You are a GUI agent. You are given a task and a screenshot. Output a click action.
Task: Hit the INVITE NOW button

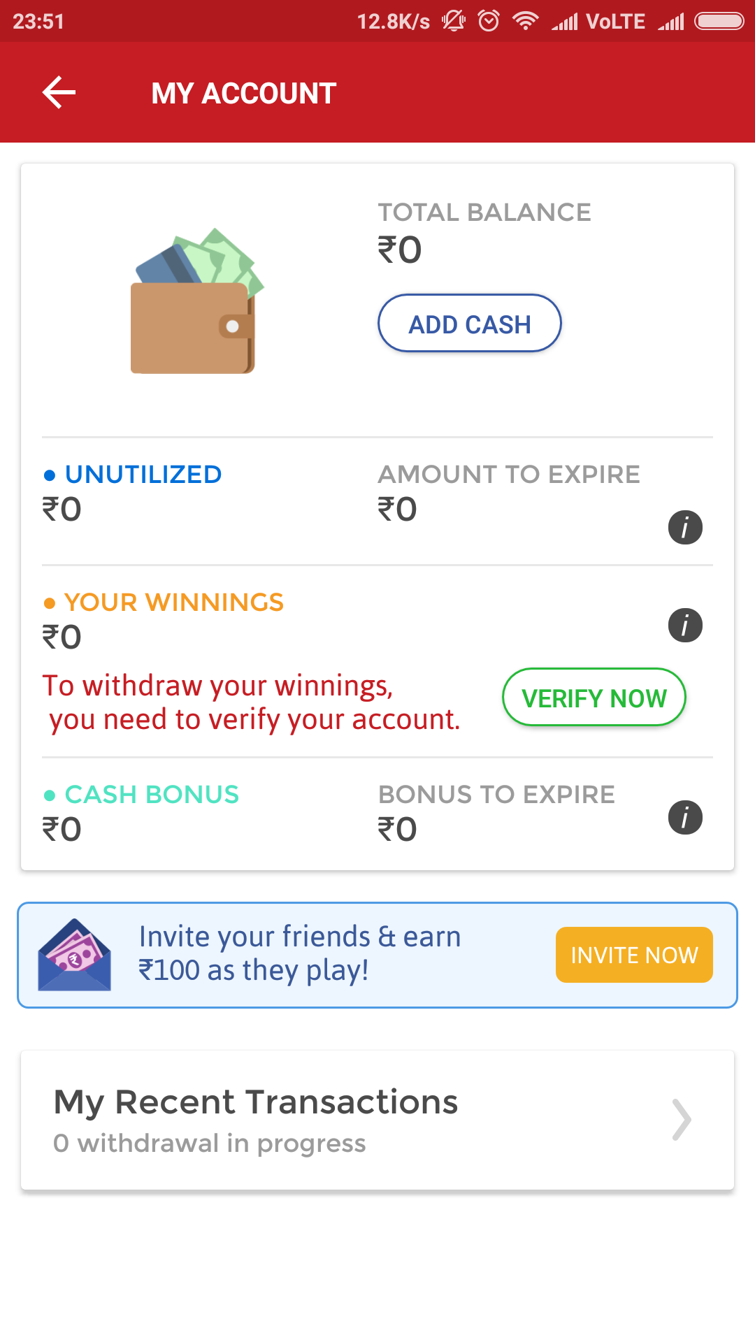634,955
